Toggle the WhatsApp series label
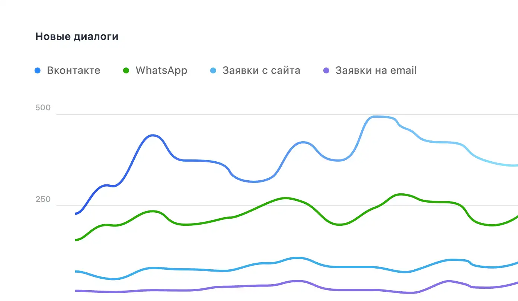Viewport: 518px width, 301px height. pyautogui.click(x=161, y=70)
